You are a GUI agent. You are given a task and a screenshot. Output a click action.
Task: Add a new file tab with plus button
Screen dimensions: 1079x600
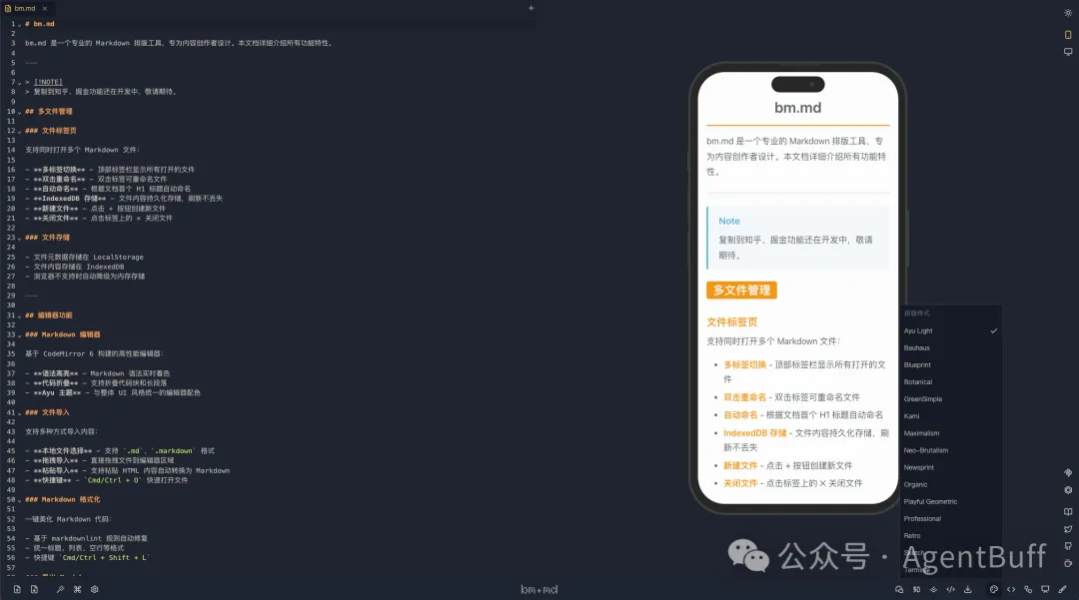pos(531,8)
